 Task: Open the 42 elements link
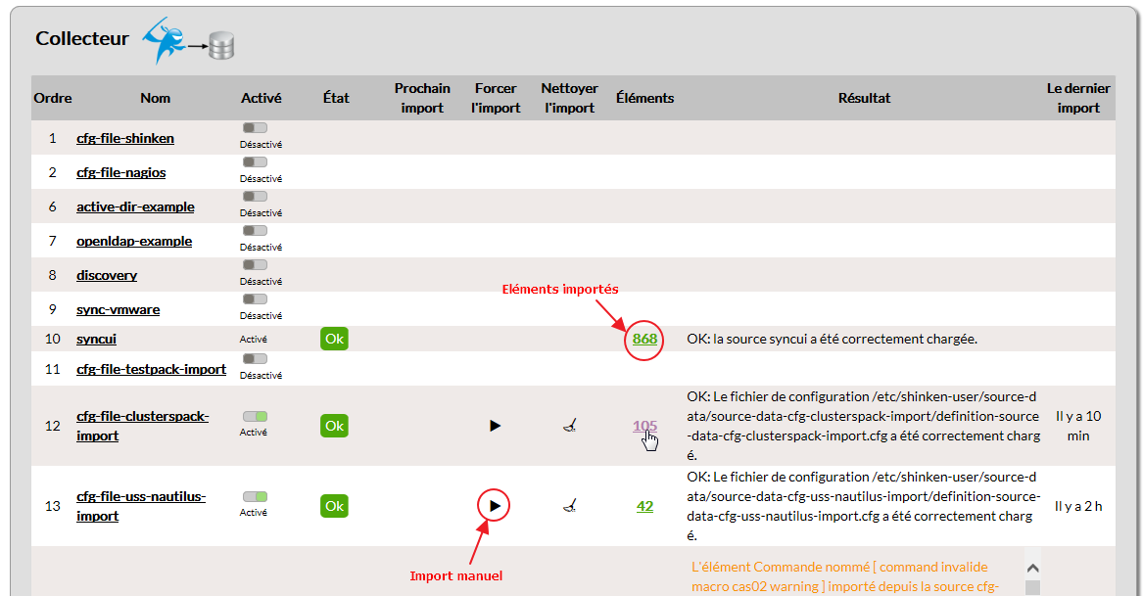pos(644,506)
